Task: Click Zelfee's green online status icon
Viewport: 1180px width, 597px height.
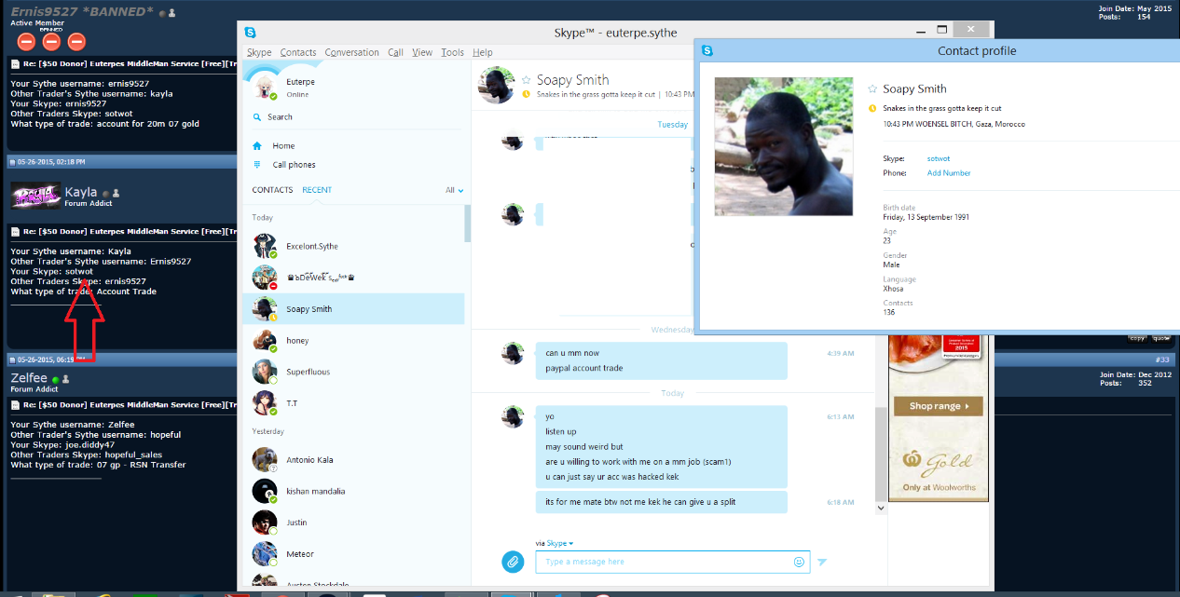Action: pyautogui.click(x=56, y=380)
